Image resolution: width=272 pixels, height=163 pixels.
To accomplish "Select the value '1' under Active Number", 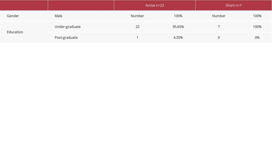I will [x=137, y=37].
